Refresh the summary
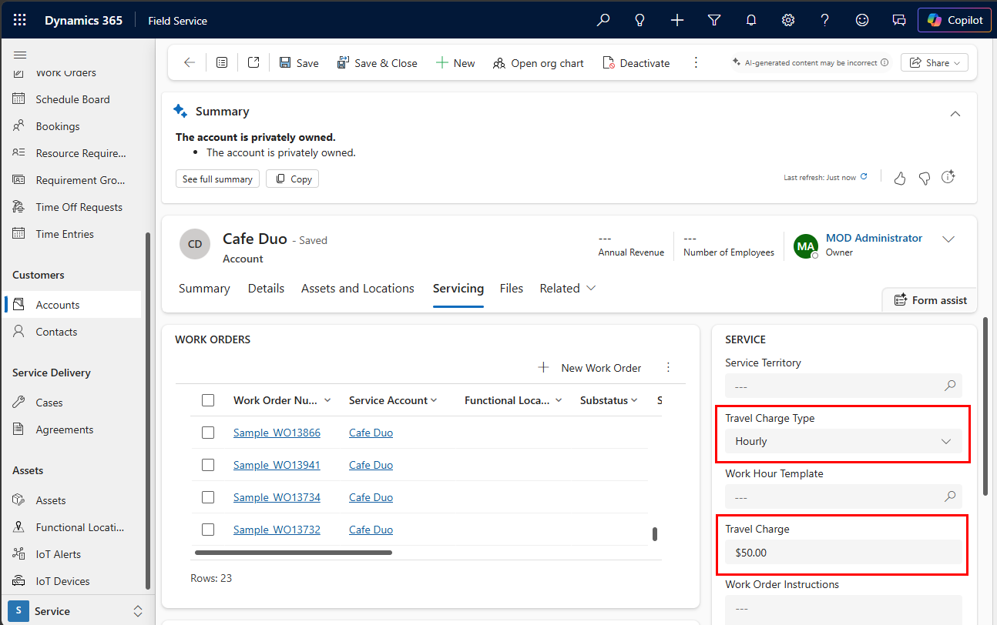 click(864, 176)
